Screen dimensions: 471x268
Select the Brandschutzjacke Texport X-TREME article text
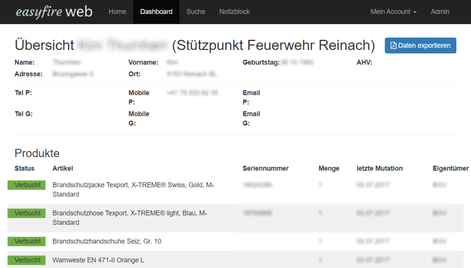click(x=133, y=189)
